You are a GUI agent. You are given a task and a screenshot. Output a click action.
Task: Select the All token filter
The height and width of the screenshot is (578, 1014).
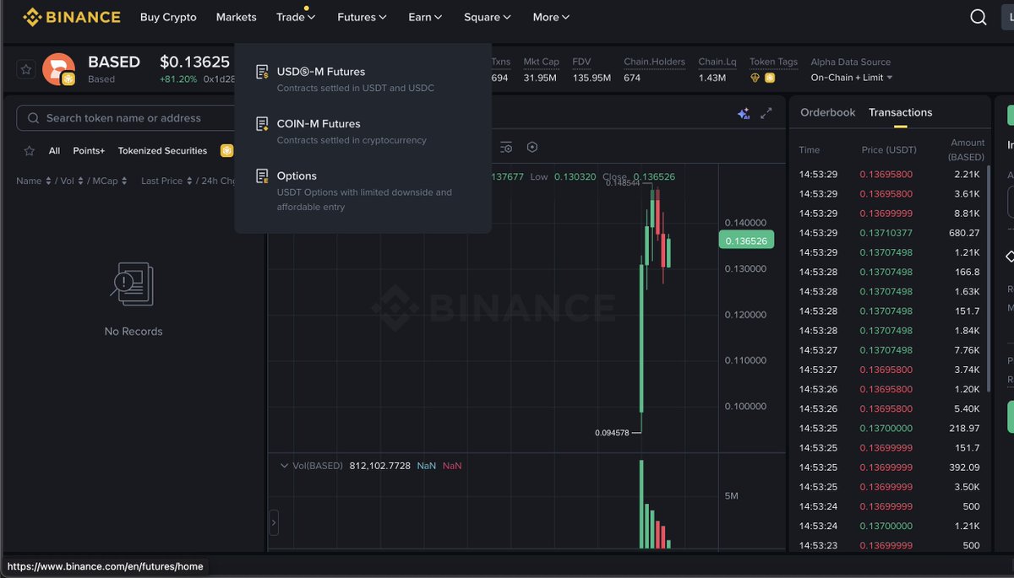pos(54,151)
